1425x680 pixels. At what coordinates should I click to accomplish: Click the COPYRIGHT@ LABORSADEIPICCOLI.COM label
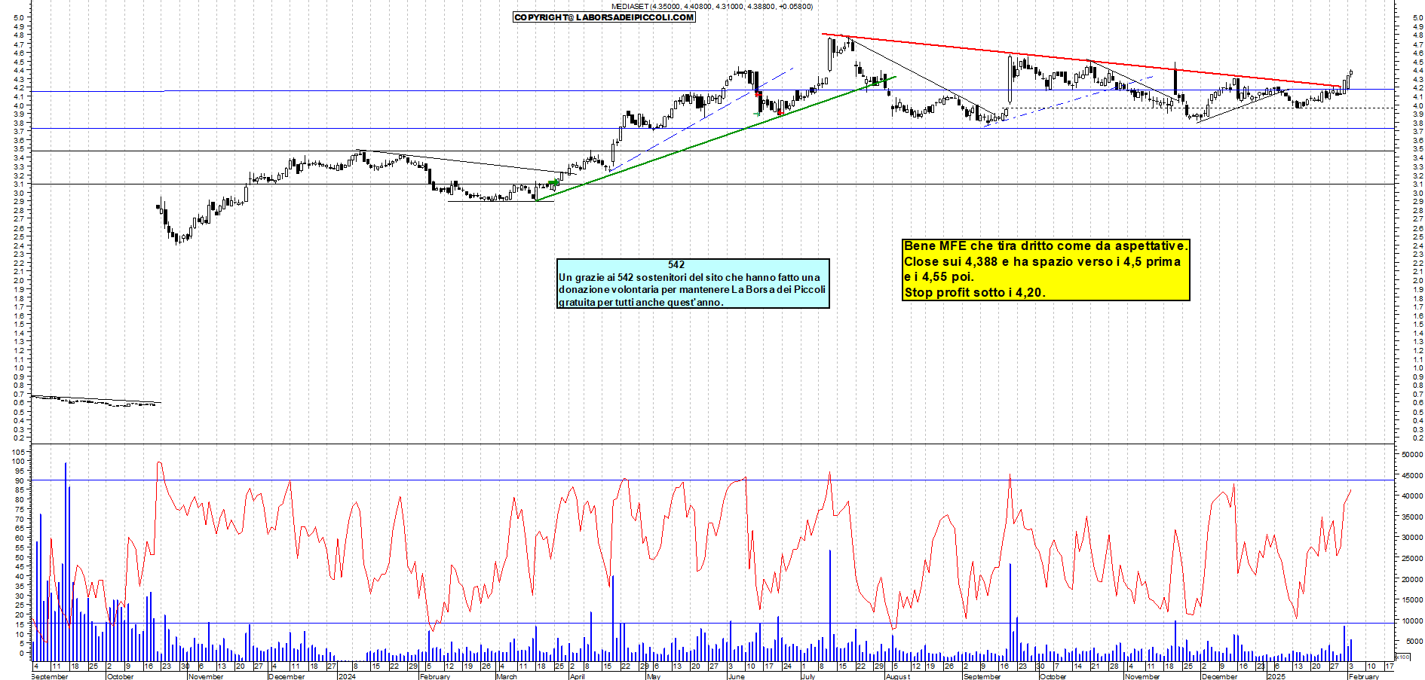(x=604, y=17)
